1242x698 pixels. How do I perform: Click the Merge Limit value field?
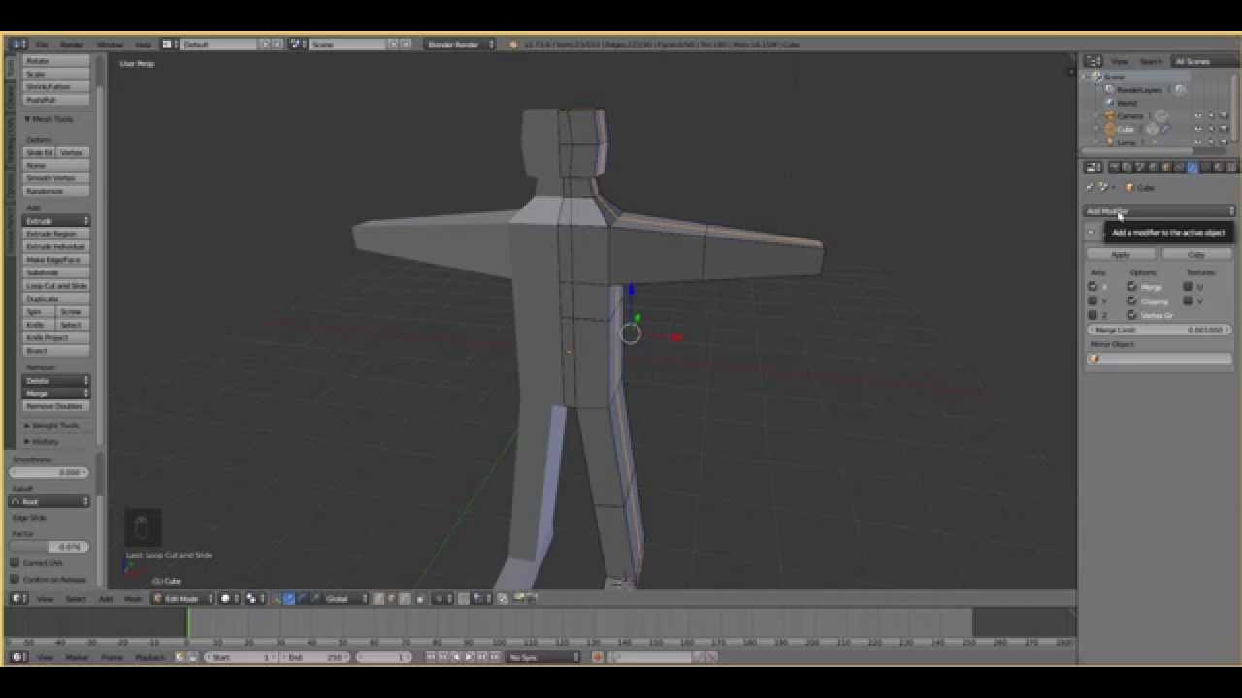pyautogui.click(x=1160, y=330)
